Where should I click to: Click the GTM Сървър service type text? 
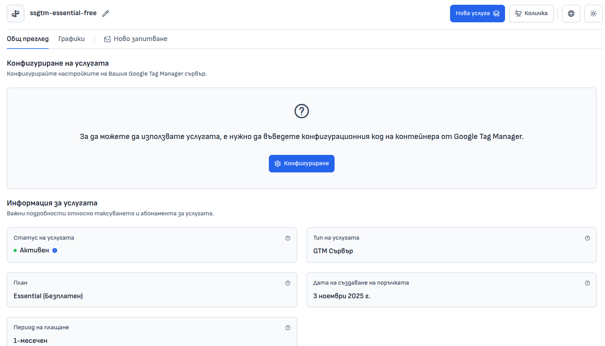coord(333,251)
